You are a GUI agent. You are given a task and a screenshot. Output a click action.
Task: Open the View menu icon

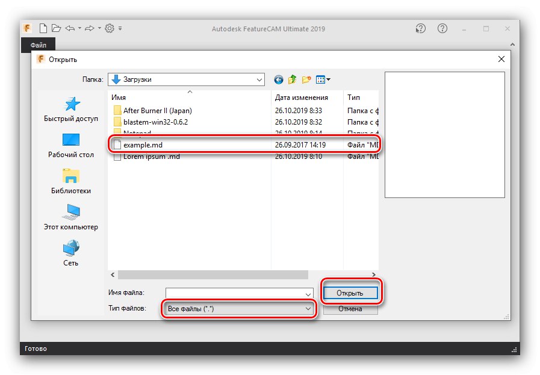(x=323, y=79)
